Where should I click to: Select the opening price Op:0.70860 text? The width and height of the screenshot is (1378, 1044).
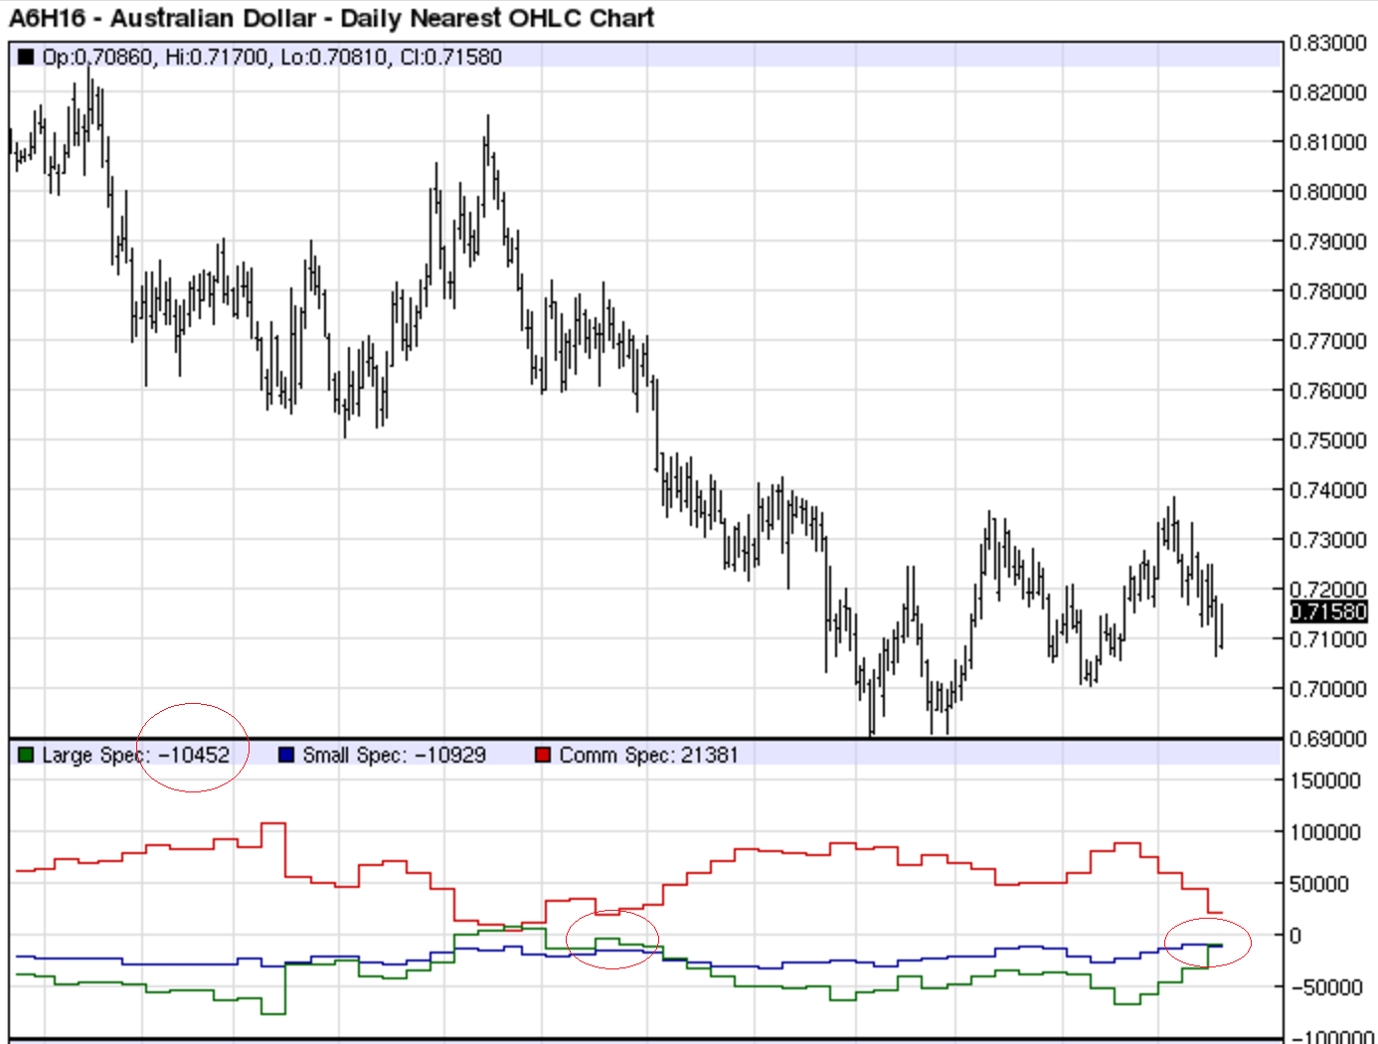tap(98, 58)
